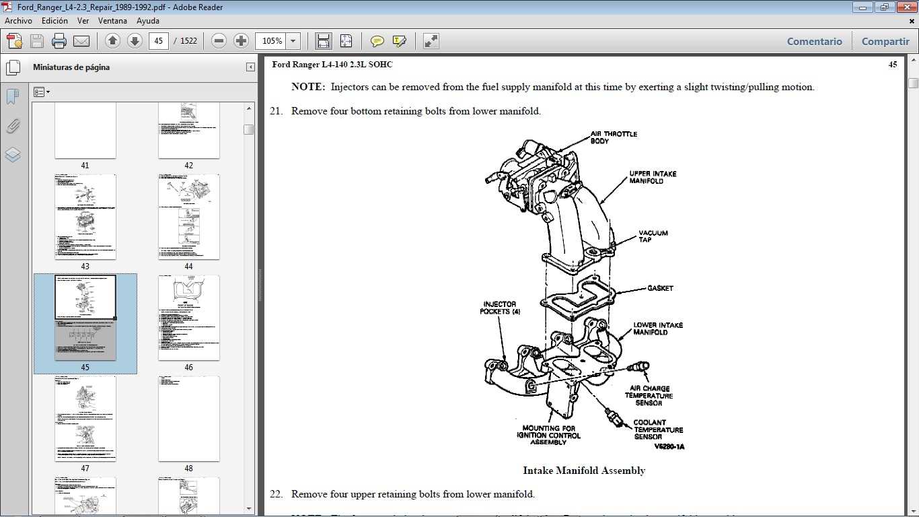Click the GASKET diagram label
This screenshot has height=517, width=919.
(660, 288)
